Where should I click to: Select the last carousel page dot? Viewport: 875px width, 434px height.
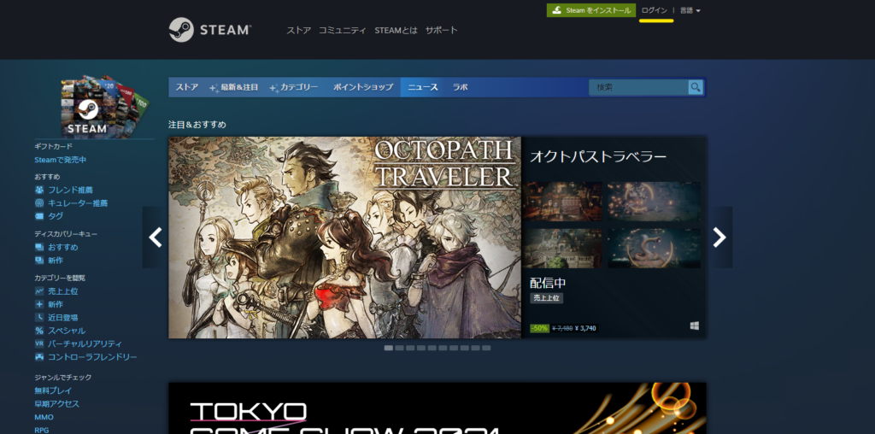tap(486, 348)
